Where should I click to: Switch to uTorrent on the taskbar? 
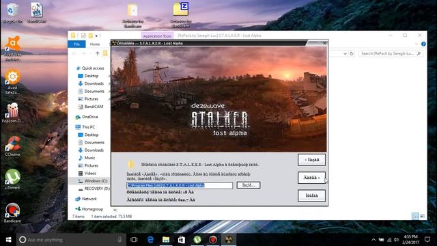[x=197, y=240]
